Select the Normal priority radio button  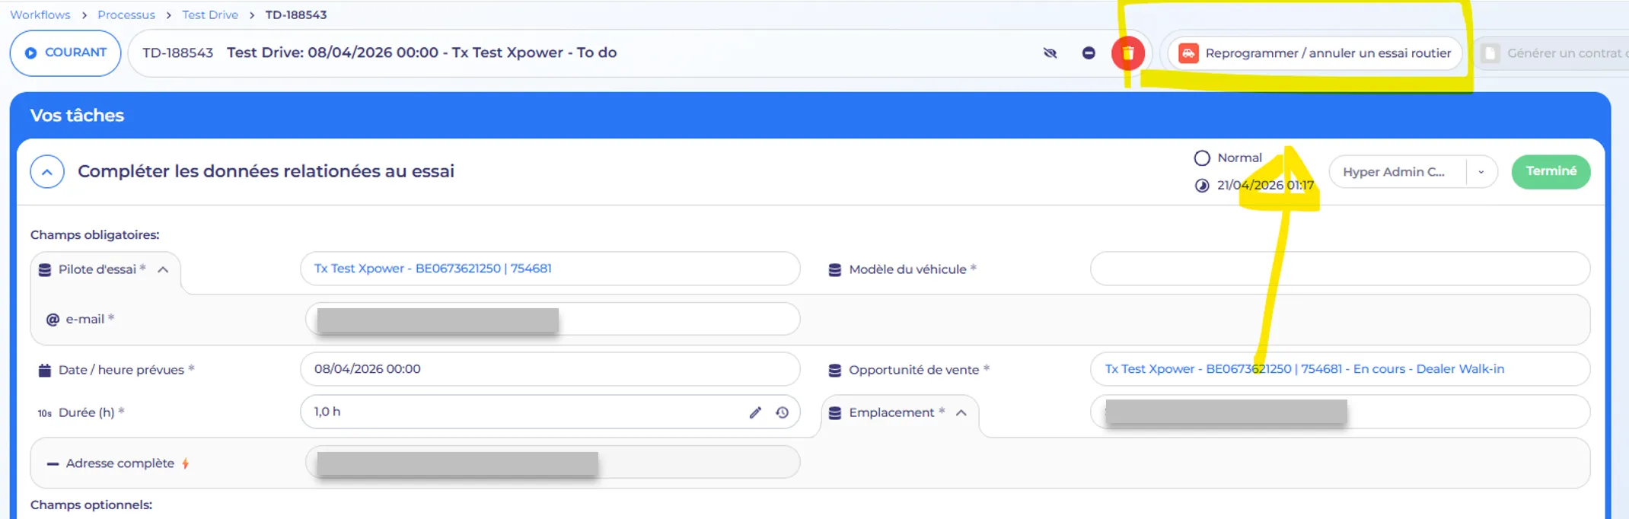pos(1202,158)
